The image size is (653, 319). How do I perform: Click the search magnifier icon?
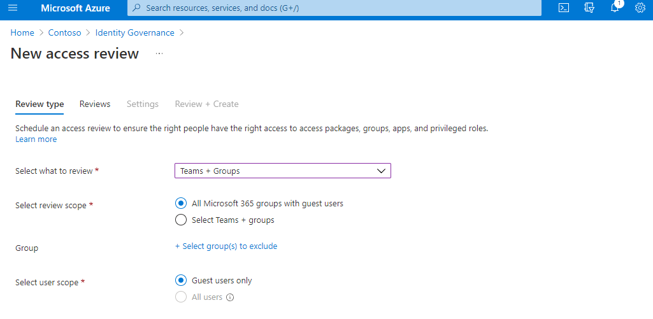point(136,8)
